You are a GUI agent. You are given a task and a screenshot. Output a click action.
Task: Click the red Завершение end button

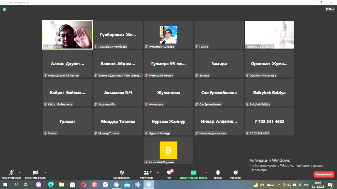click(x=324, y=174)
